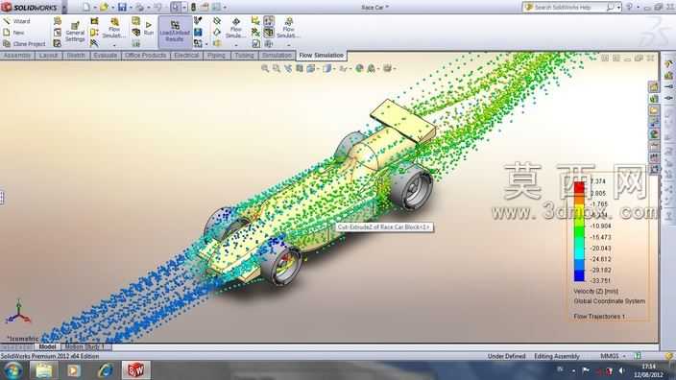
Task: Select the Flow Simulation tab
Action: 321,55
